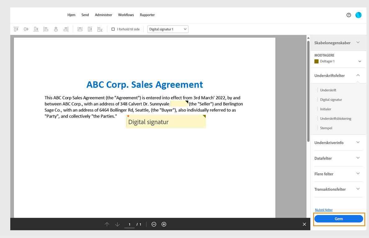
Task: Click the align top edges icon
Action: [16, 29]
